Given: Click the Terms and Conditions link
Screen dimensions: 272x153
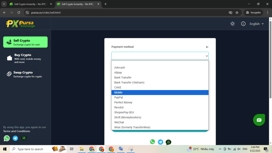Looking at the screenshot, I should (16, 131).
